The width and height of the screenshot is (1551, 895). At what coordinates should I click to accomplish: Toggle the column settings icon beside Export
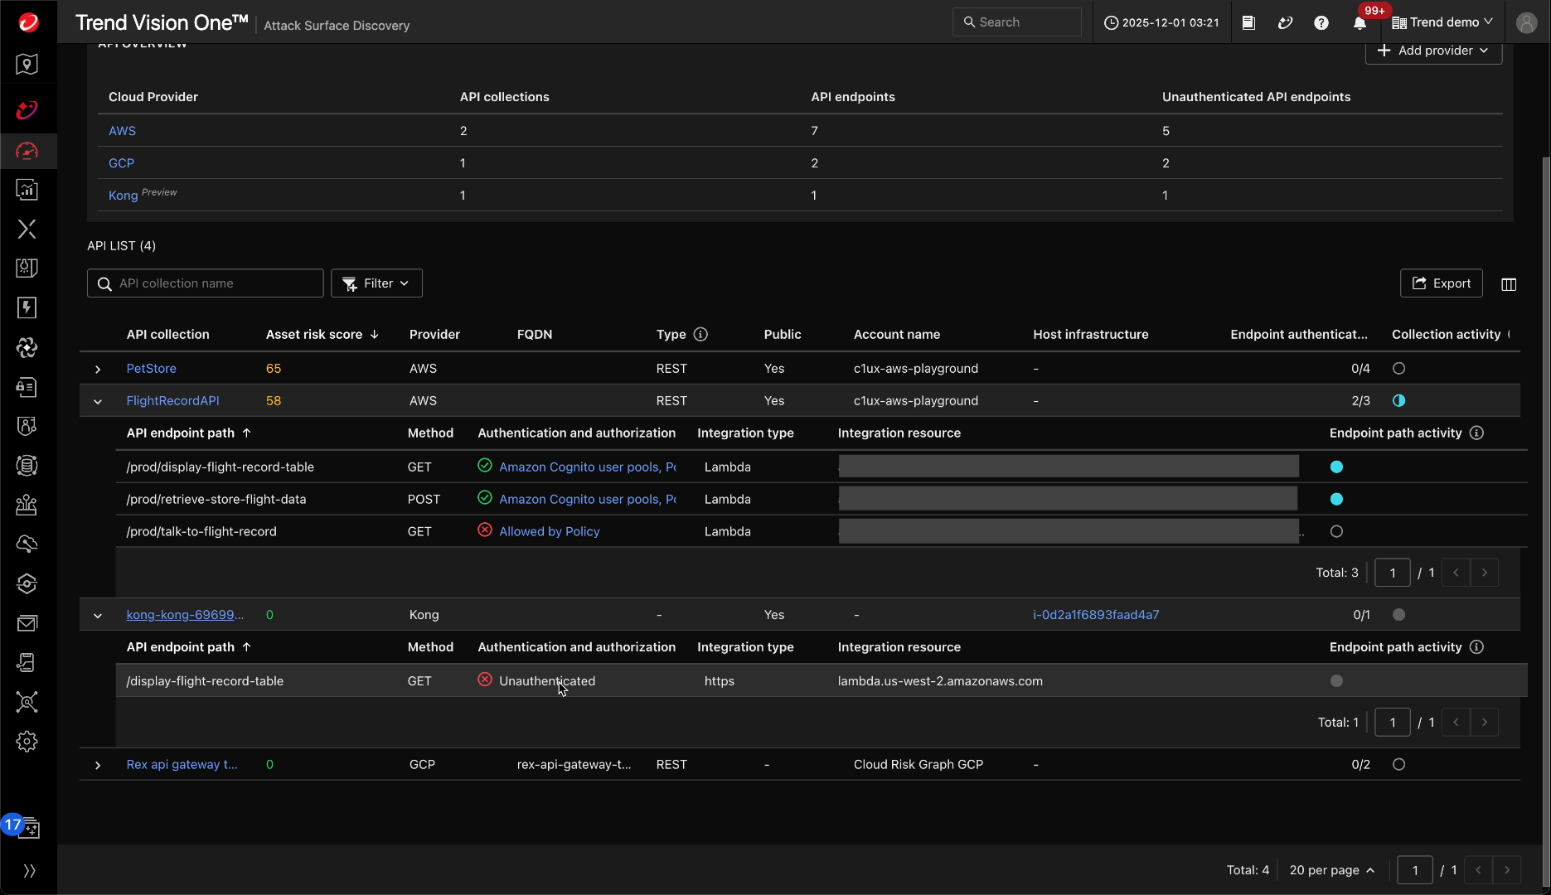[1509, 284]
